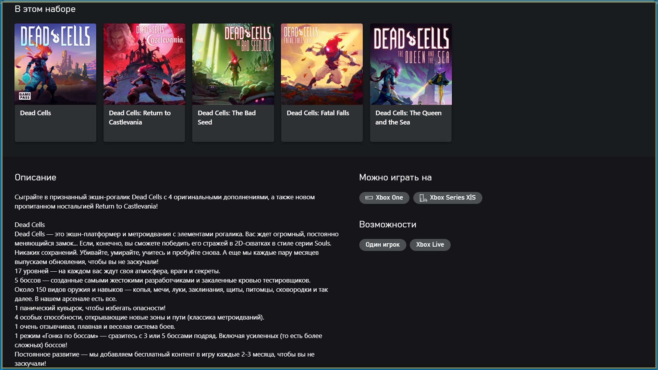Click the 'Один игрок' feature tag
This screenshot has height=370, width=658.
[x=382, y=245]
